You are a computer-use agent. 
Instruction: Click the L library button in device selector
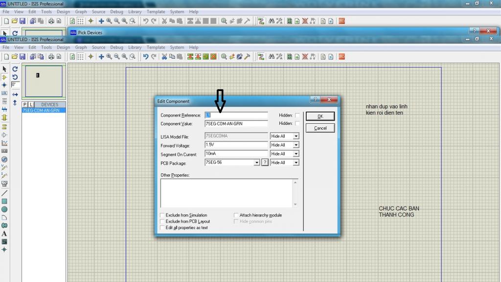(31, 105)
